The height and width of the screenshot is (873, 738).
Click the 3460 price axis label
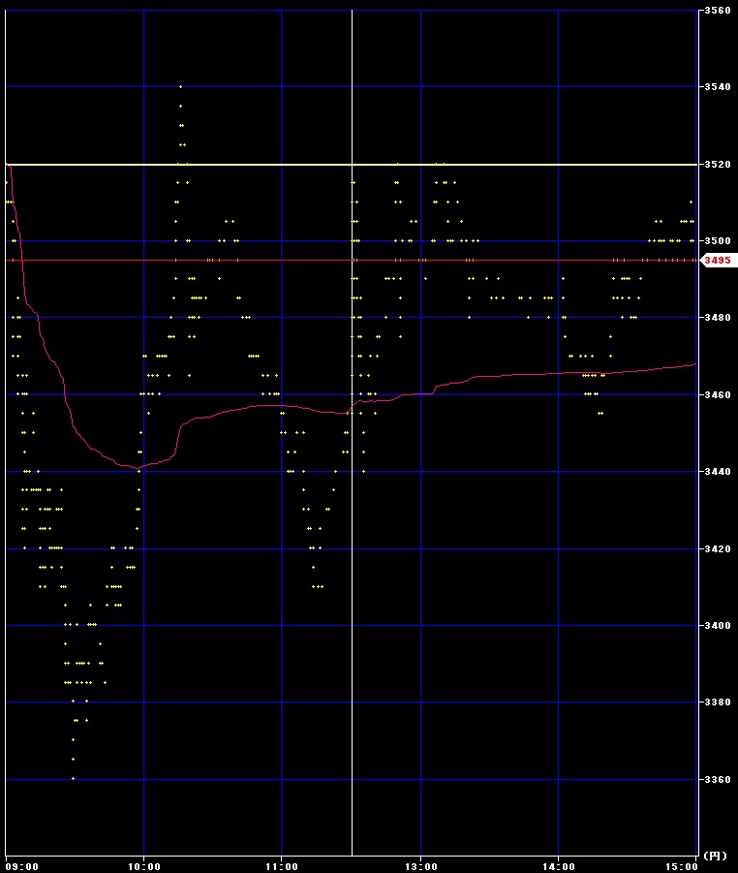point(718,394)
